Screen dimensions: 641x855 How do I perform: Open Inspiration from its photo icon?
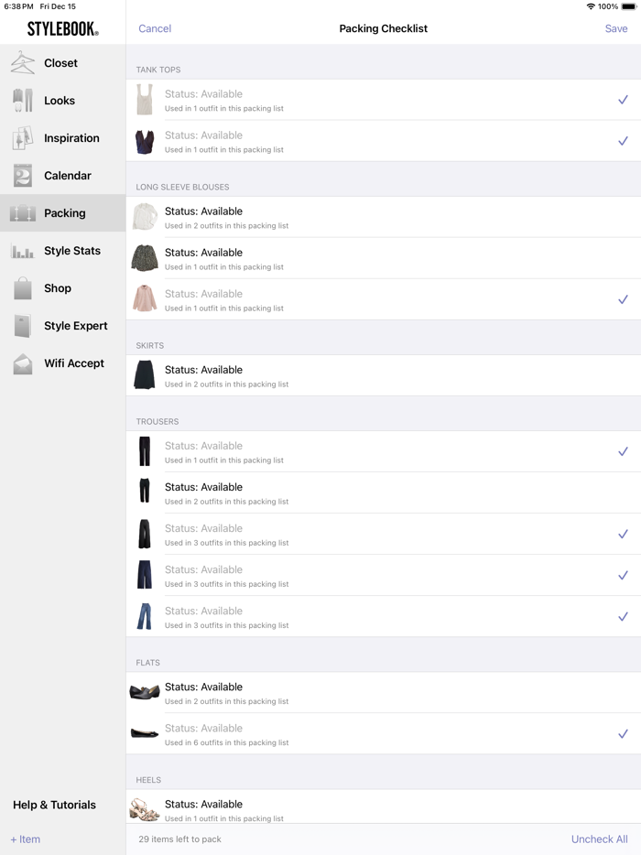(22, 138)
